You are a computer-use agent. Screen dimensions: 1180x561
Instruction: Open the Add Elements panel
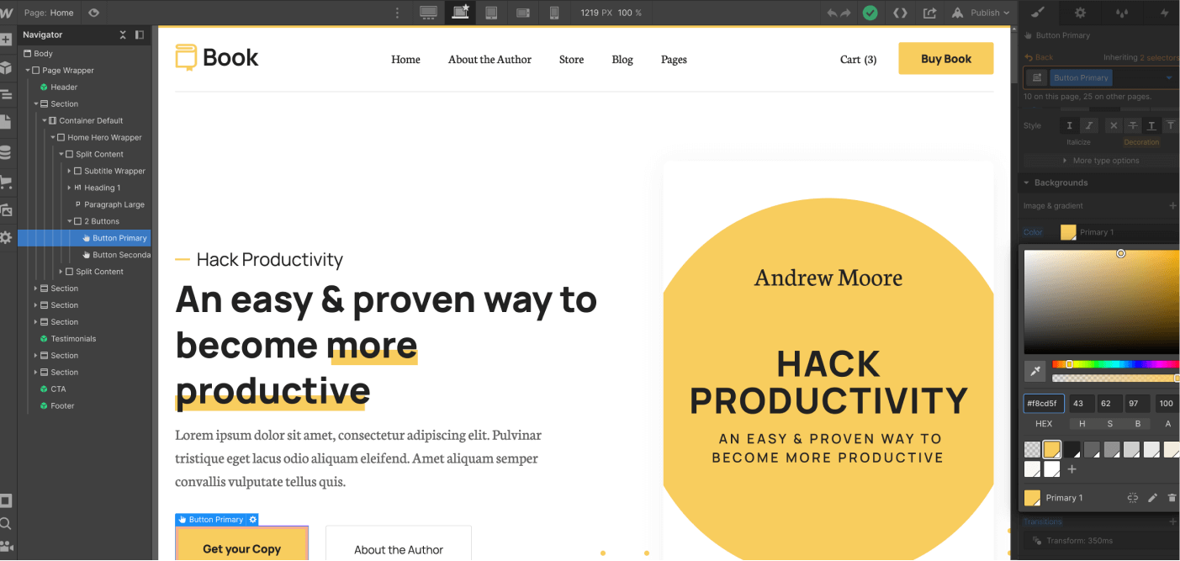coord(7,39)
